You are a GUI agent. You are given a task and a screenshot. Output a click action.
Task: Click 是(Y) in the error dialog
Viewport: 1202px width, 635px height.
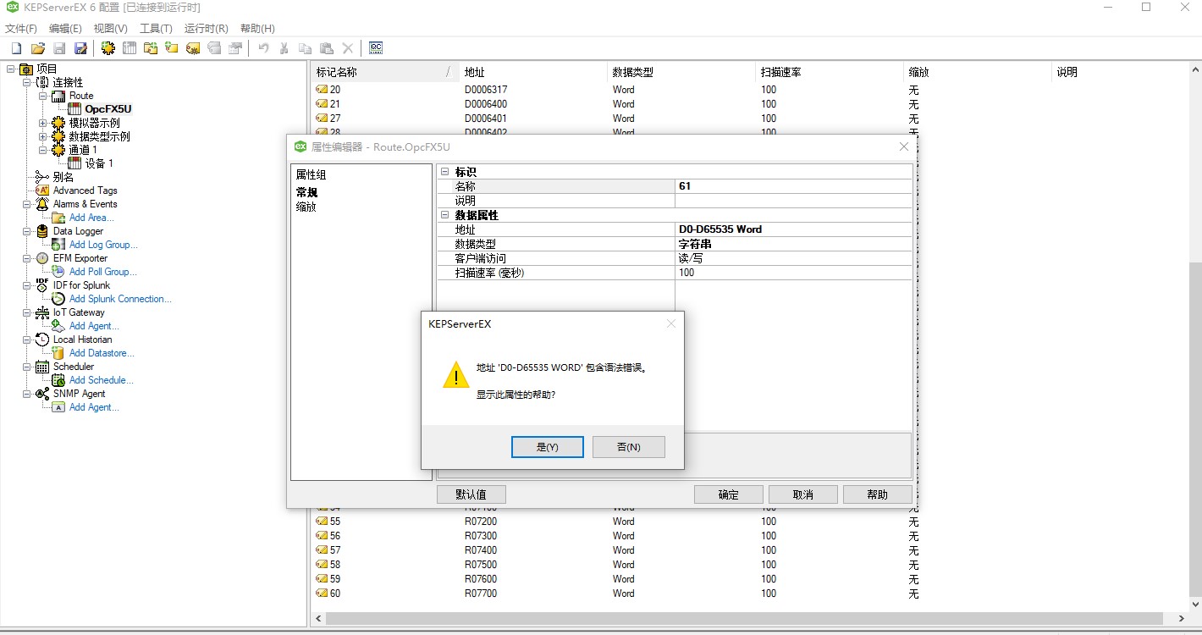[x=547, y=447]
